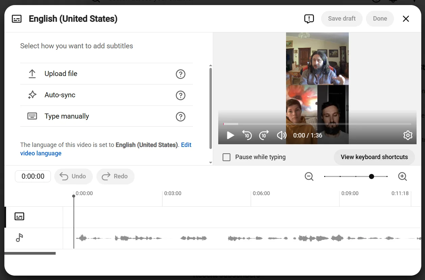Viewport: 425px width, 280px height.
Task: Click the audio waveform track
Action: tap(242, 238)
